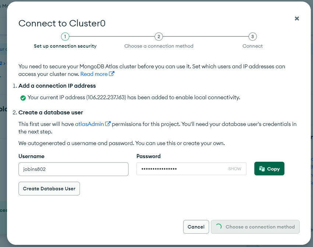The height and width of the screenshot is (247, 313).
Task: Close the Connect to Cluster0 dialog
Action: (297, 18)
